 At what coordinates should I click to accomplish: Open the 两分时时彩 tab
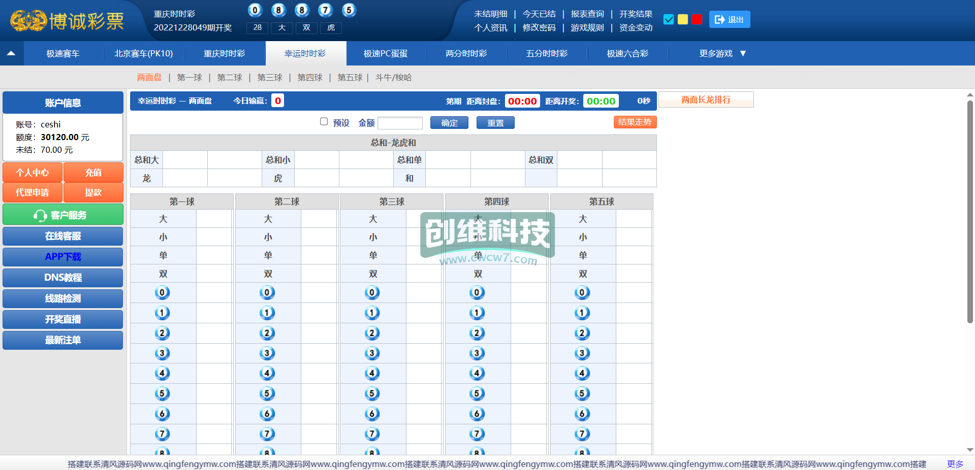point(466,53)
